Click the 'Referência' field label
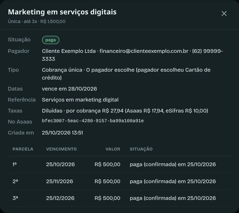This screenshot has width=239, height=213. 22,100
